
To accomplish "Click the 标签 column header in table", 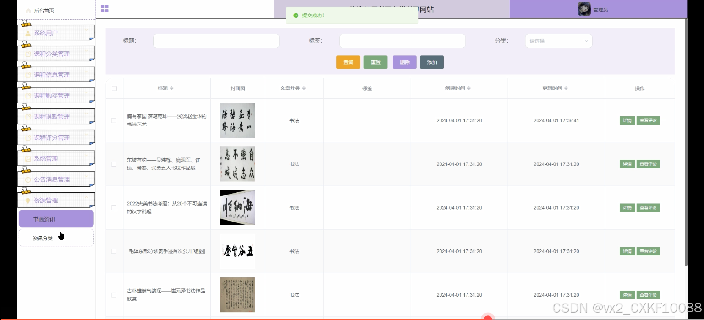I will click(x=367, y=88).
